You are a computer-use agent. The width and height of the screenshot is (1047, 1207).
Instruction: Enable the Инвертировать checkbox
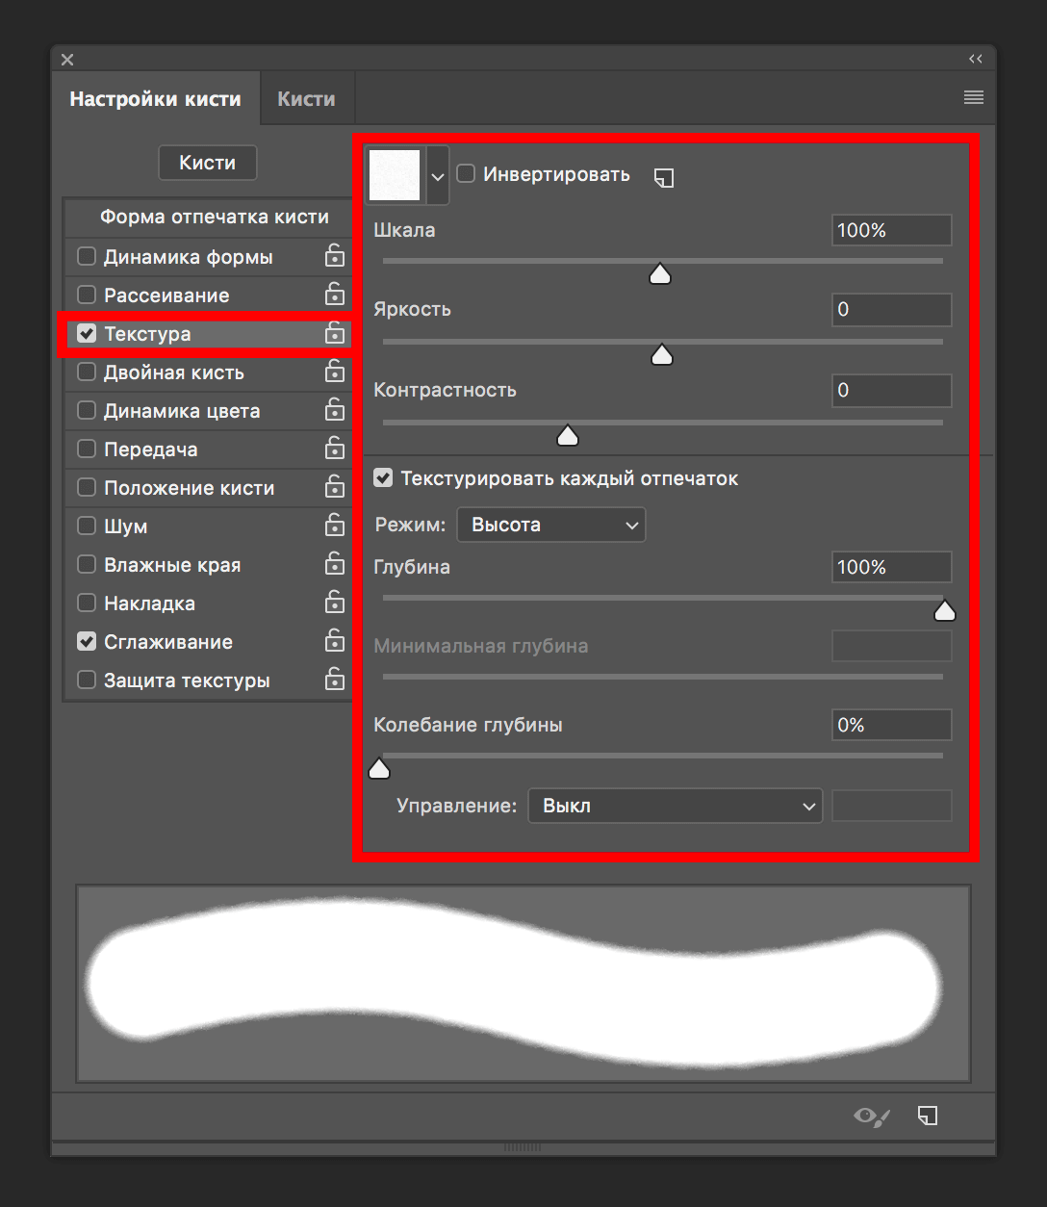point(466,174)
